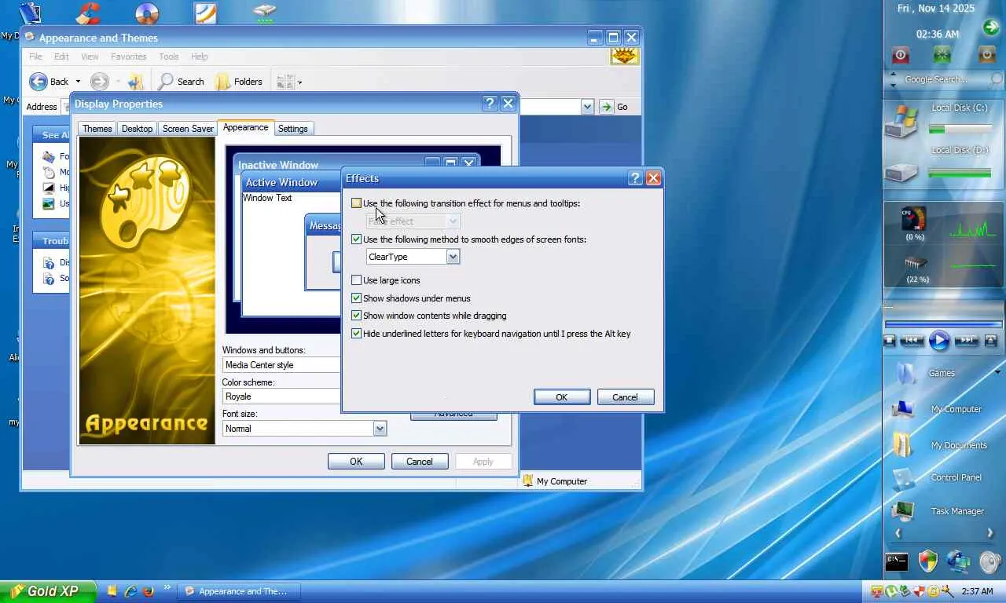Enable the Use large icons checkbox
The height and width of the screenshot is (603, 1006).
(x=356, y=280)
